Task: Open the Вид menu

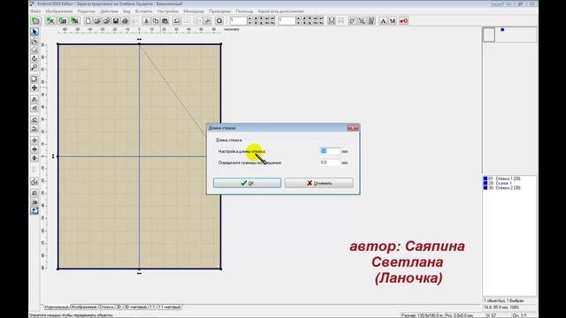Action: [x=126, y=11]
